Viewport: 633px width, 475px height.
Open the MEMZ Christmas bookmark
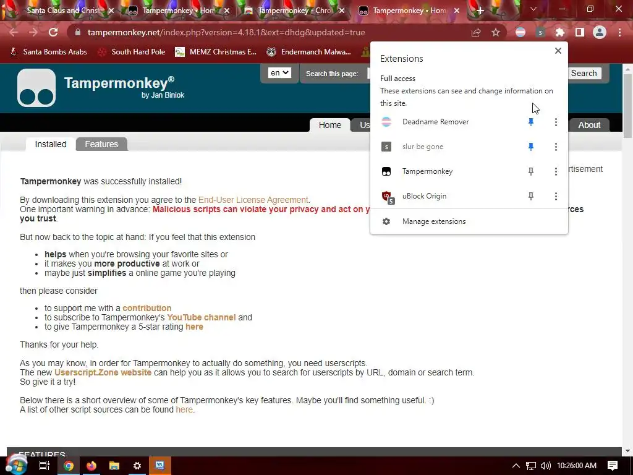point(216,52)
